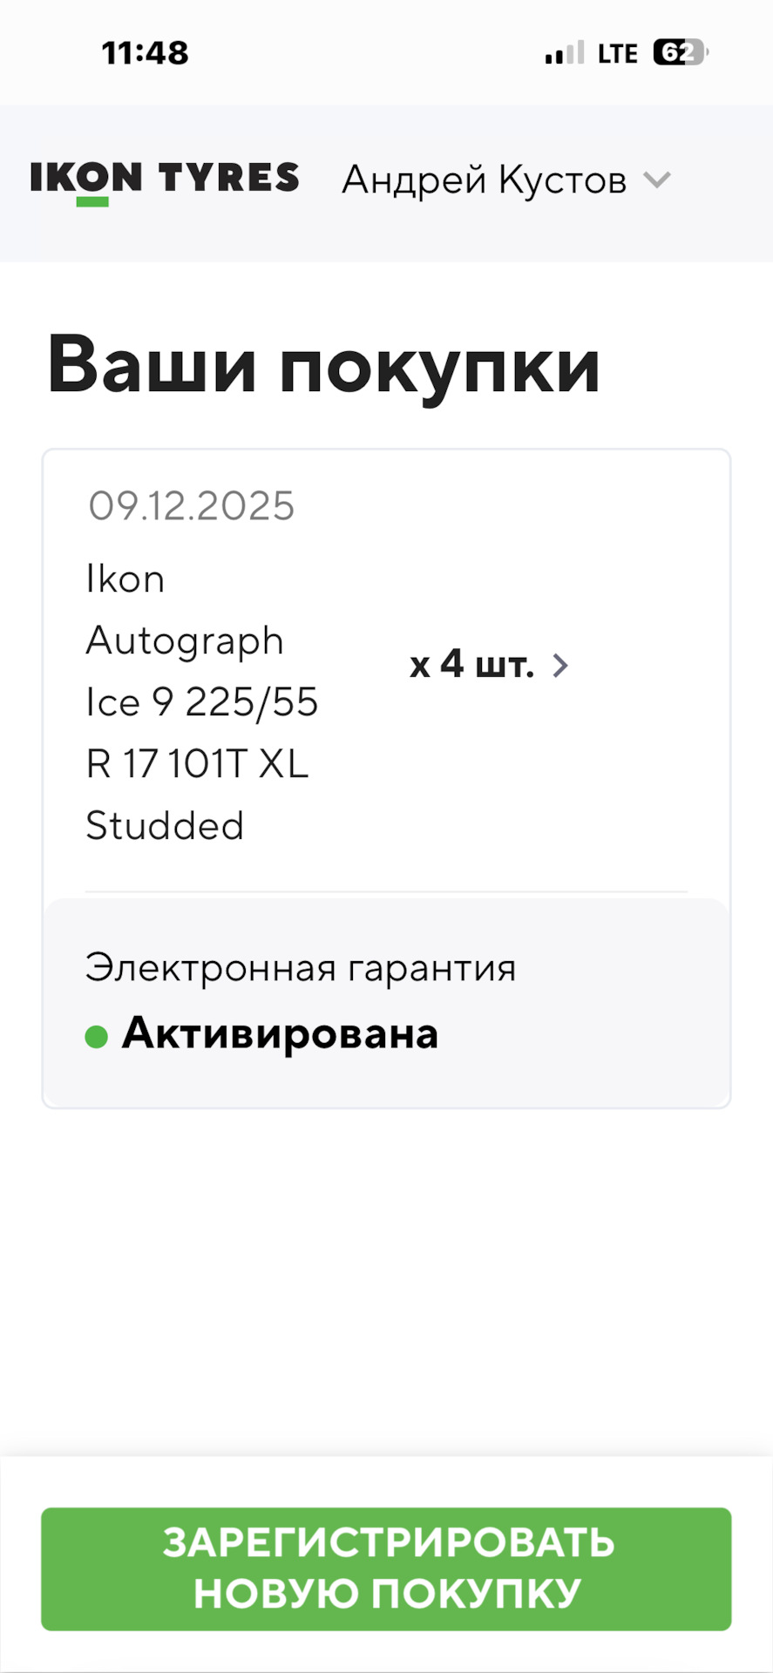Tap the 'Ваши покупки' heading
Viewport: 773px width, 1673px height.
click(x=323, y=364)
